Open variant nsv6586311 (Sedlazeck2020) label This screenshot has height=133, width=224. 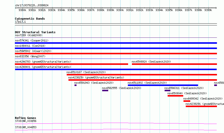click(184, 88)
